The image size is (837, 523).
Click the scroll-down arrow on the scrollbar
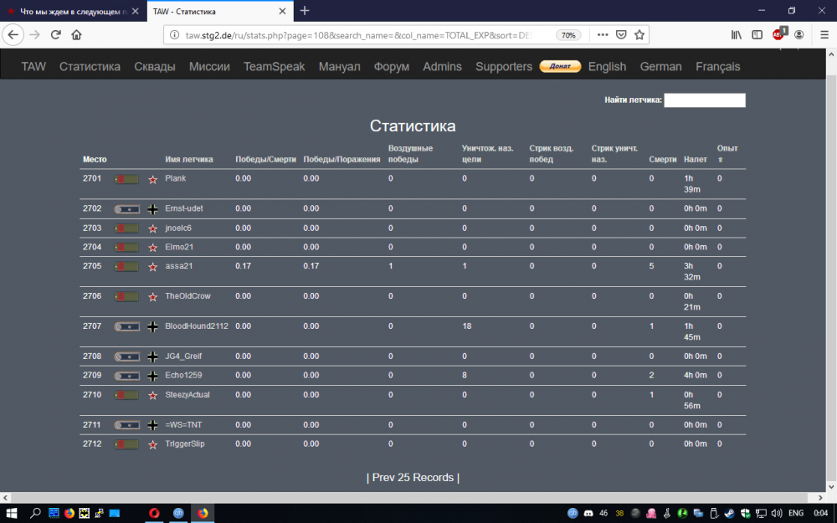tap(831, 487)
